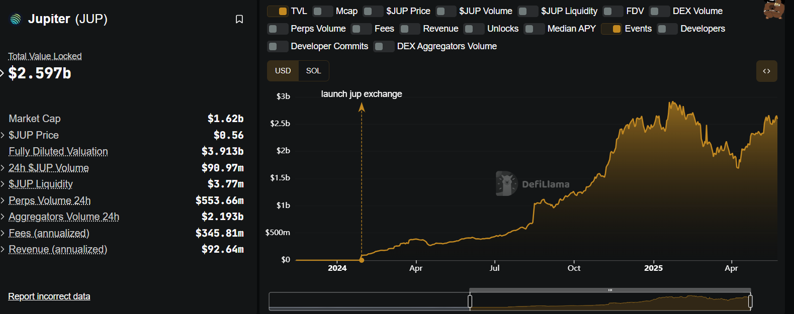The image size is (794, 314).
Task: Toggle the TVL chart switch
Action: click(278, 11)
